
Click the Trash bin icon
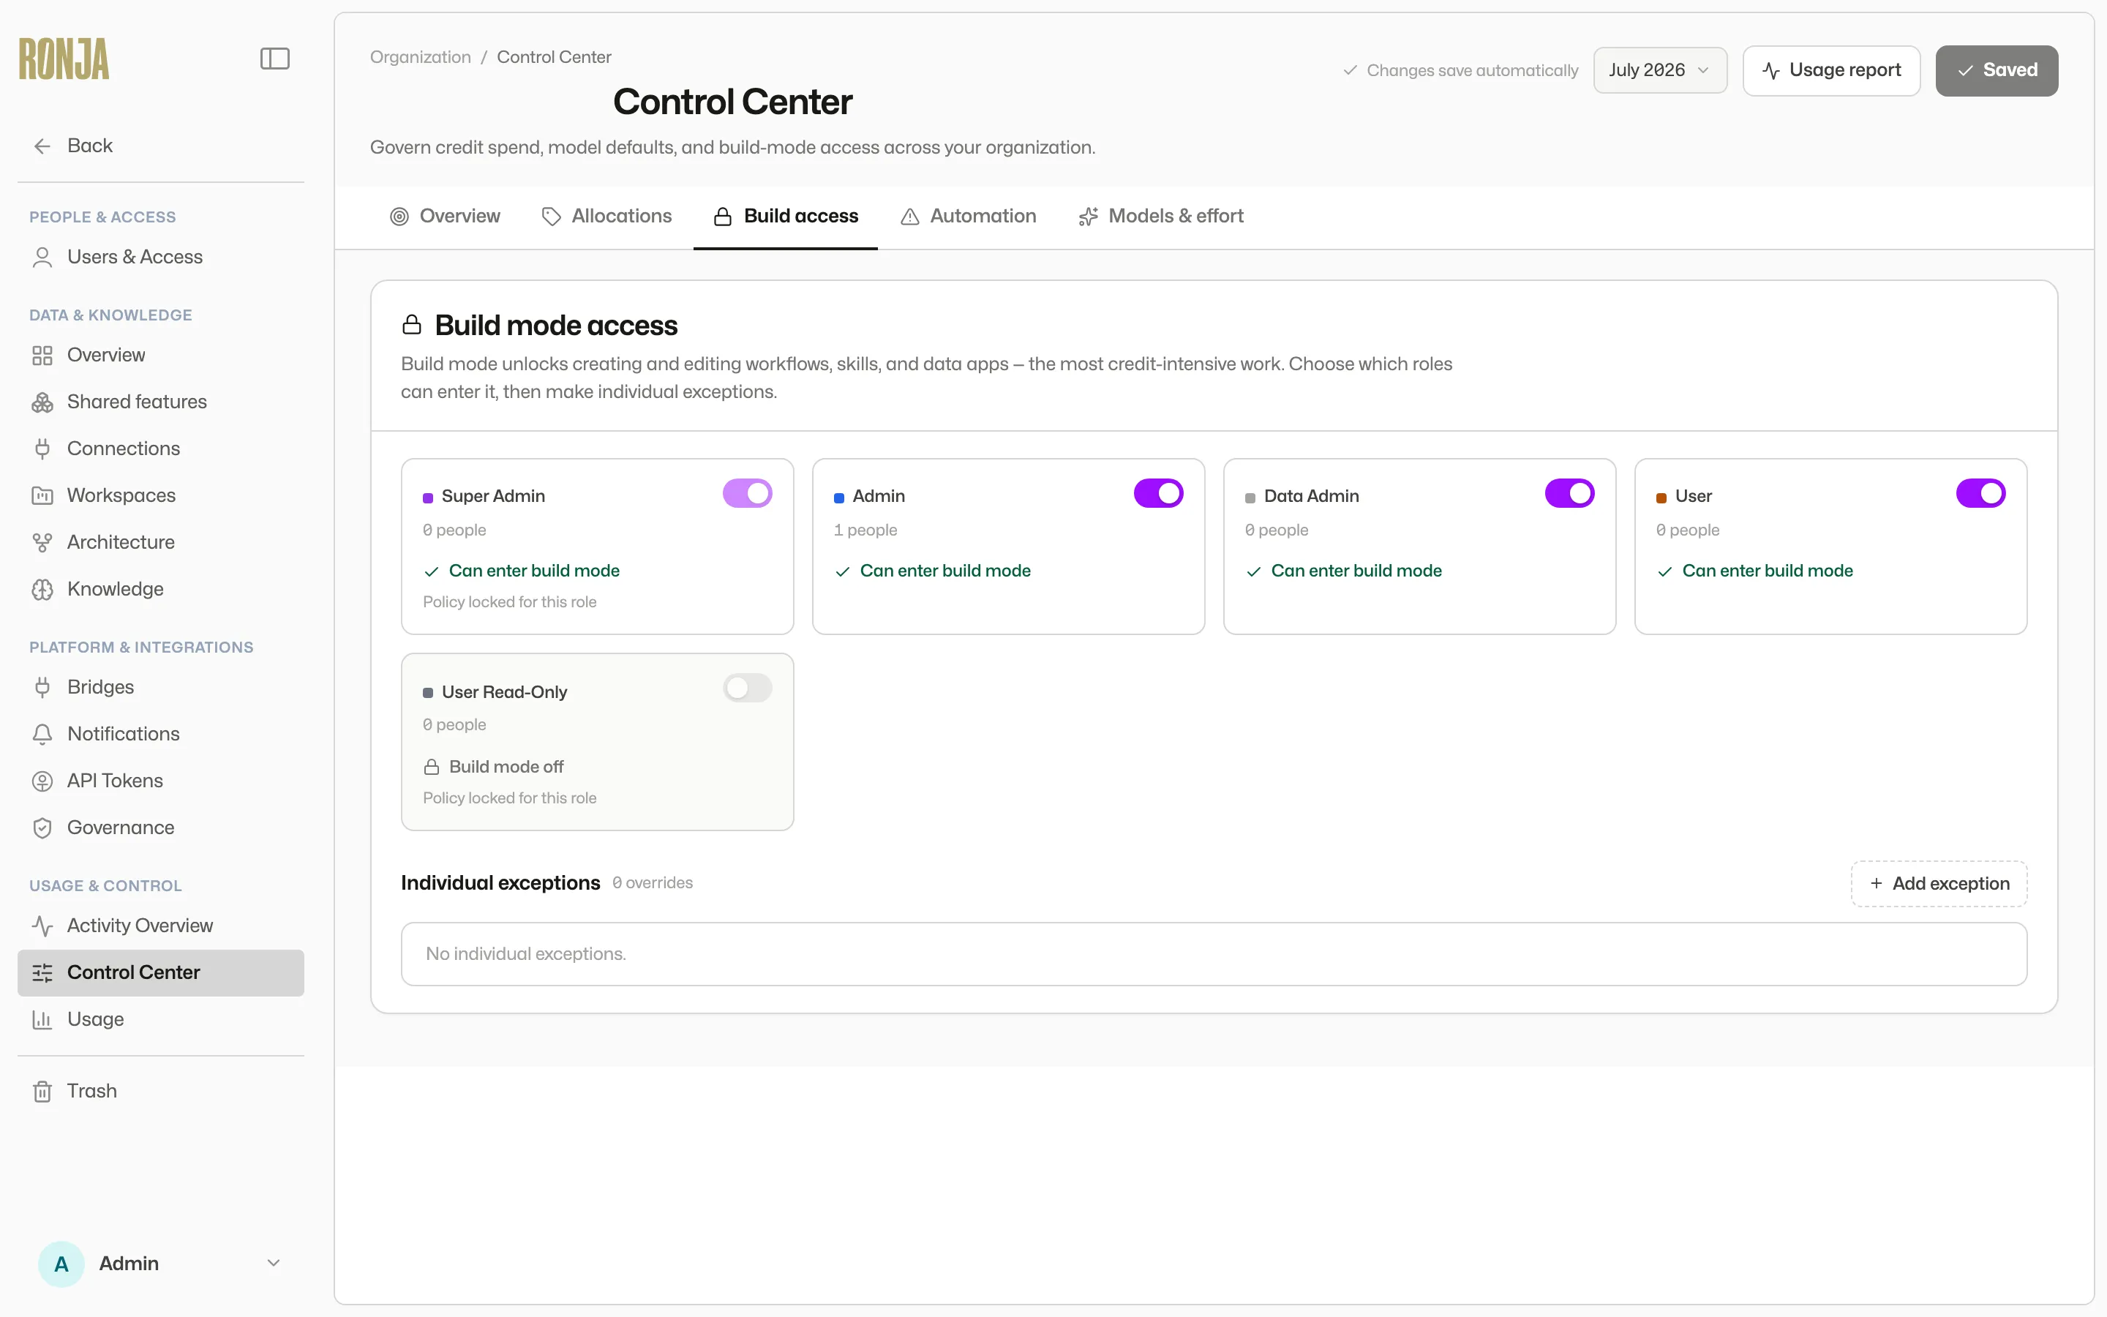coord(42,1092)
